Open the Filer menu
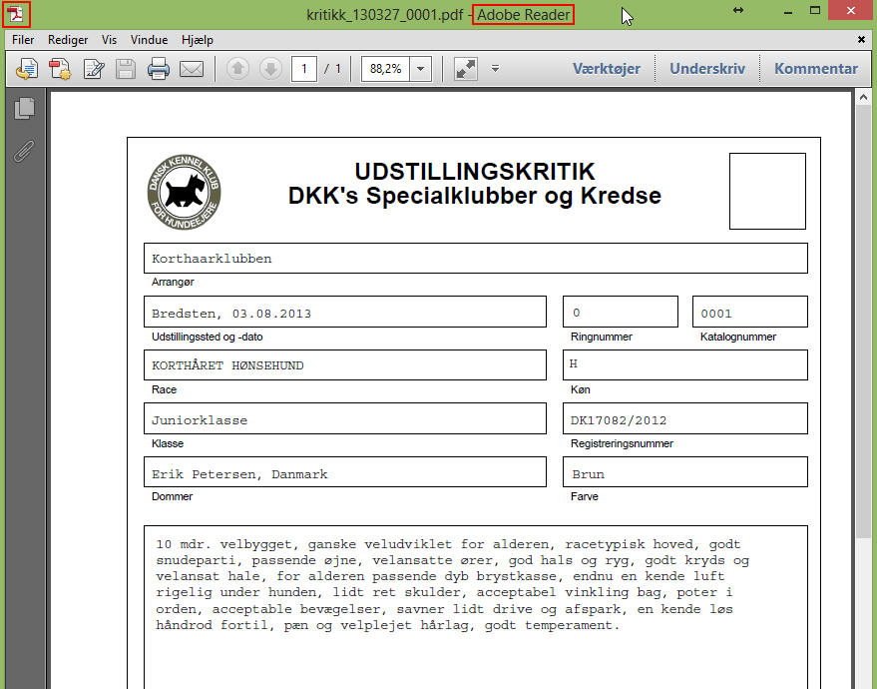Screen dimensions: 877x689 click(x=23, y=40)
